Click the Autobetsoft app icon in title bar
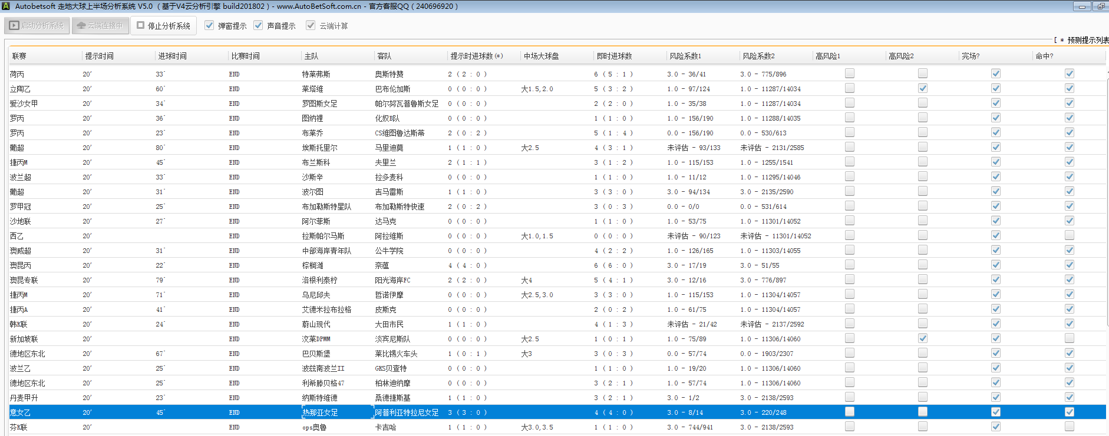The image size is (1109, 436). (x=6, y=6)
